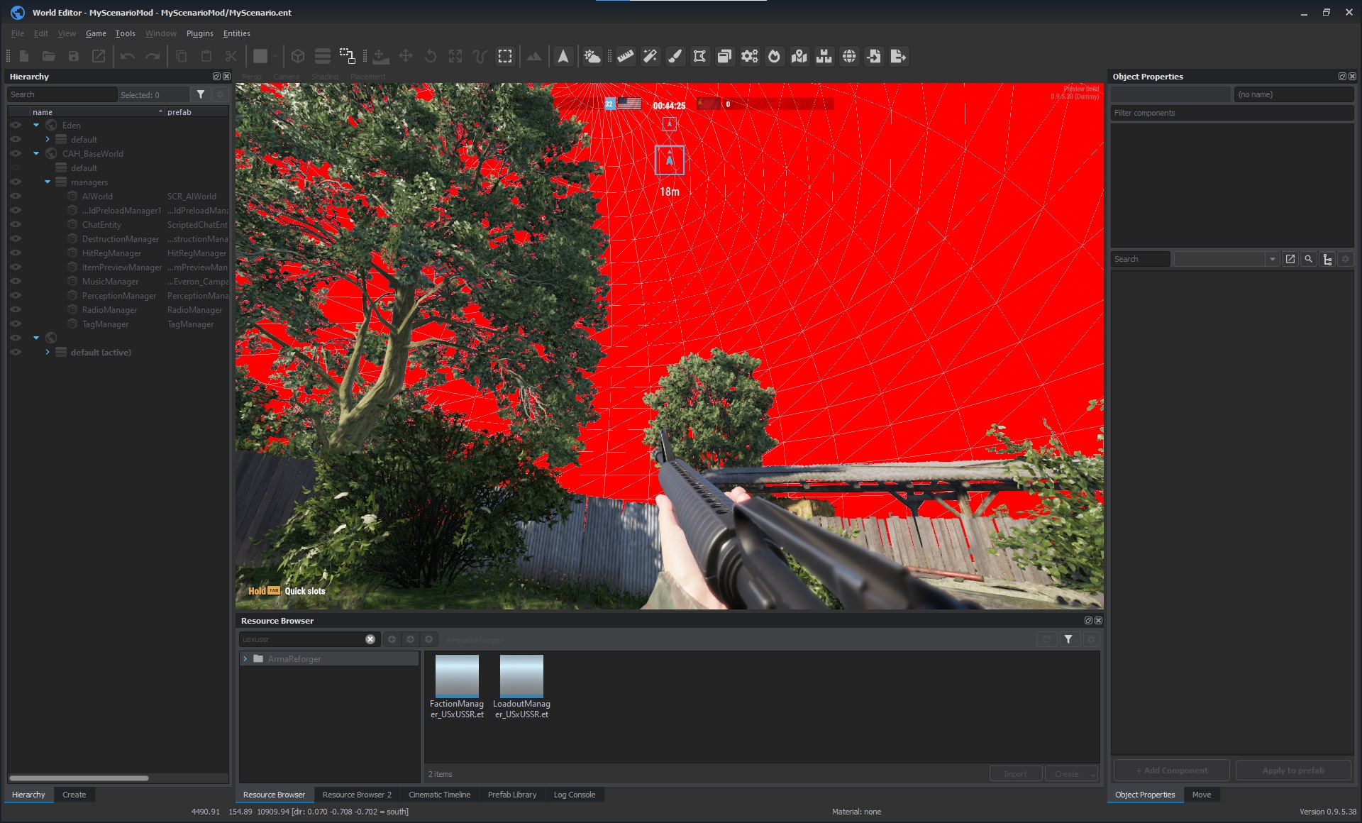Click the navigation arrow toolbar icon

click(x=563, y=57)
